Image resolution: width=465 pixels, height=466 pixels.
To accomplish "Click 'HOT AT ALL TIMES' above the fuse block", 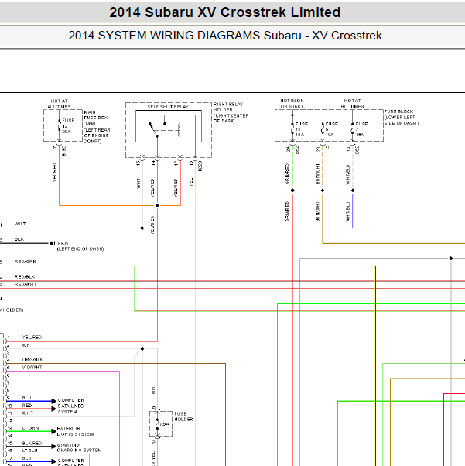I will click(x=352, y=104).
